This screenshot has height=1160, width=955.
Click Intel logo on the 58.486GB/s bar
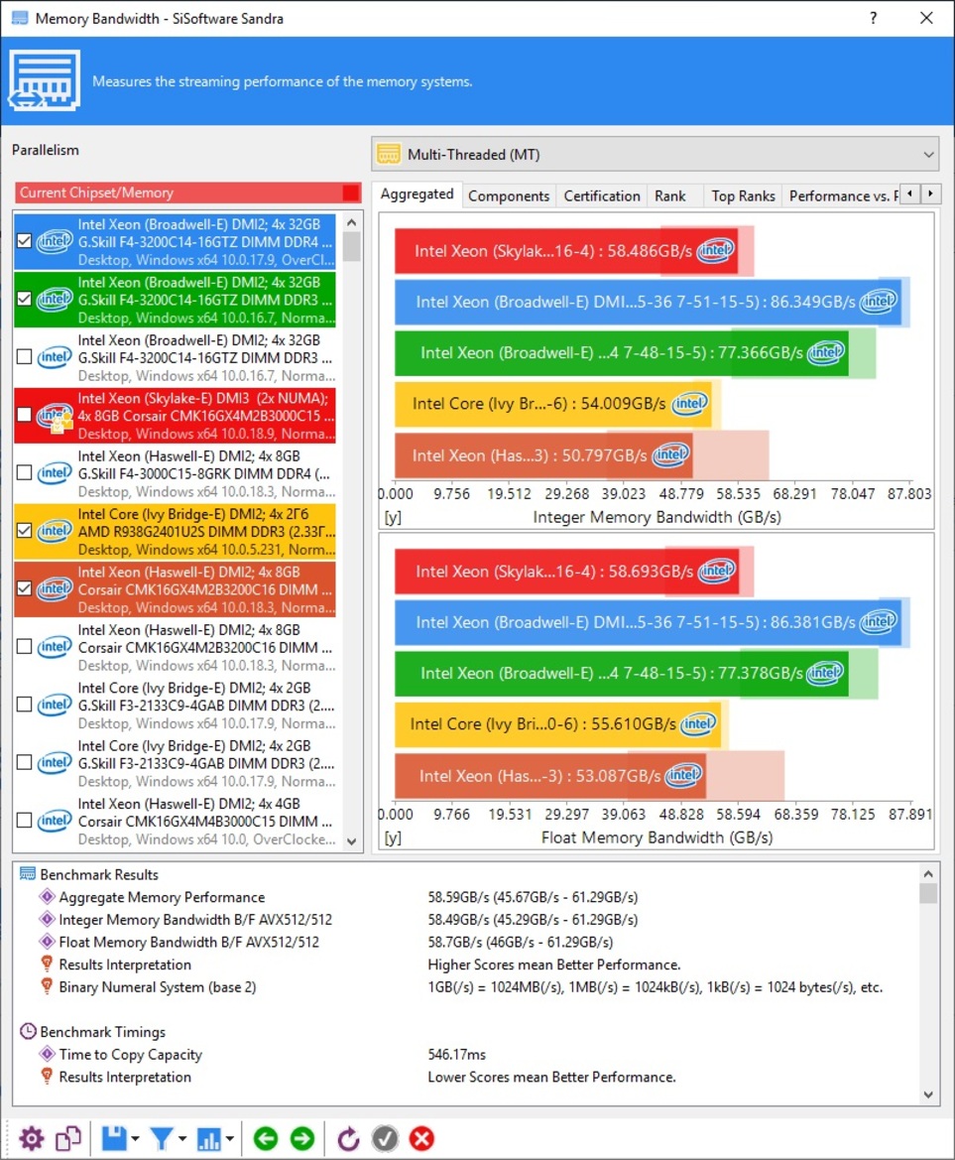click(716, 250)
